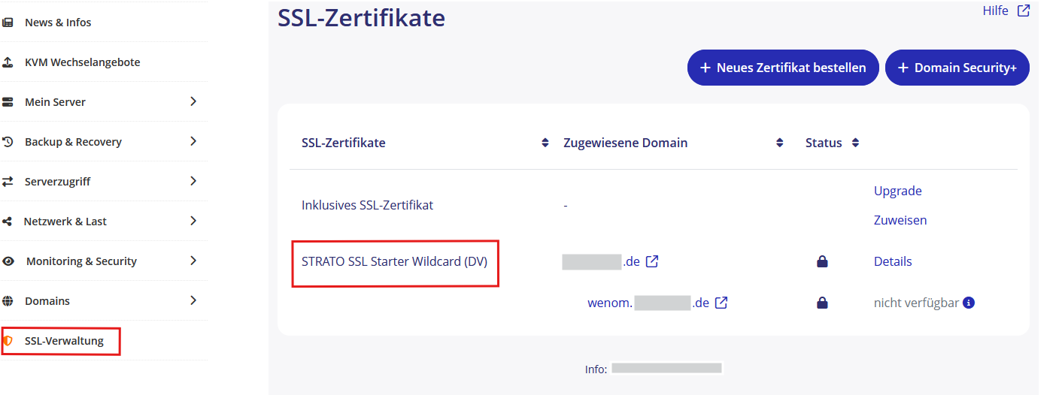The height and width of the screenshot is (395, 1062).
Task: Click the Serverzugriff arrows icon
Action: click(8, 182)
